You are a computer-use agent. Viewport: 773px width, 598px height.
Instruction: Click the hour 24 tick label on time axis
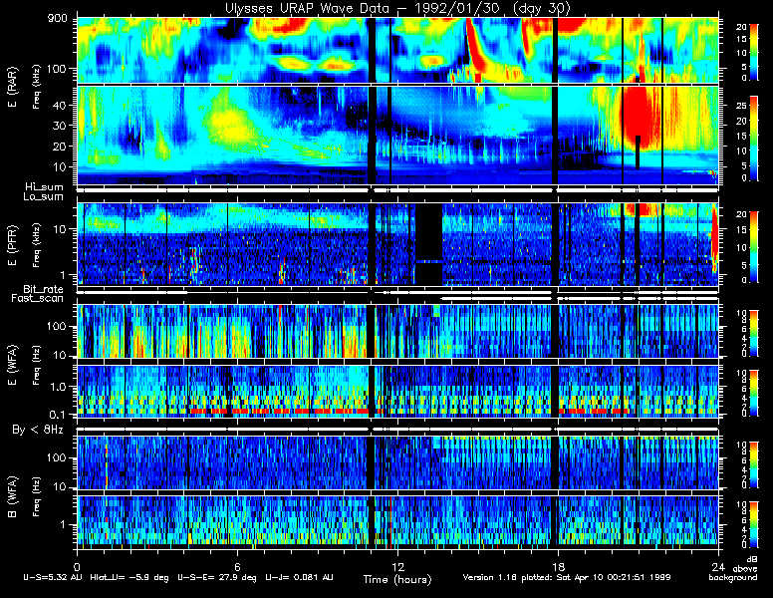pos(718,566)
